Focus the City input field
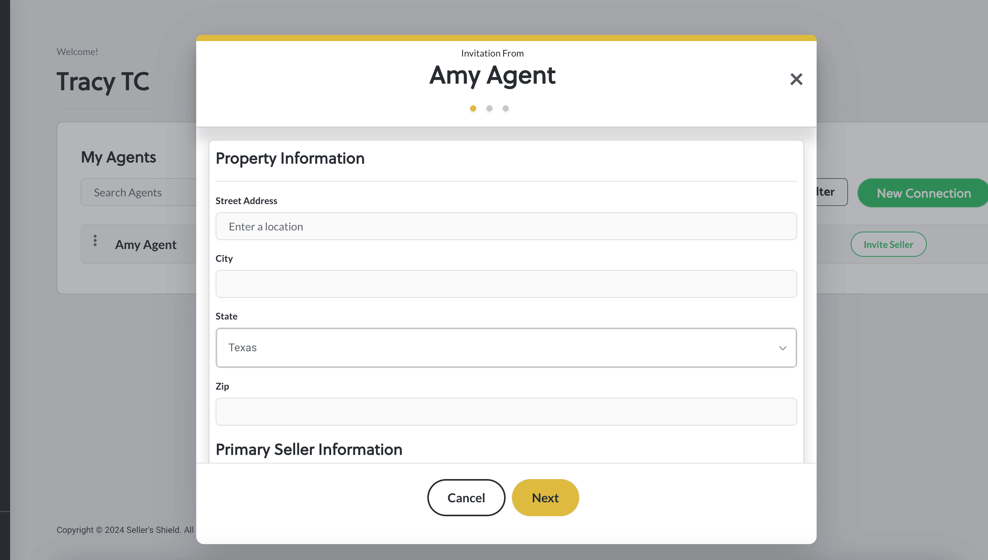Screen dimensions: 988x560 (x=506, y=284)
